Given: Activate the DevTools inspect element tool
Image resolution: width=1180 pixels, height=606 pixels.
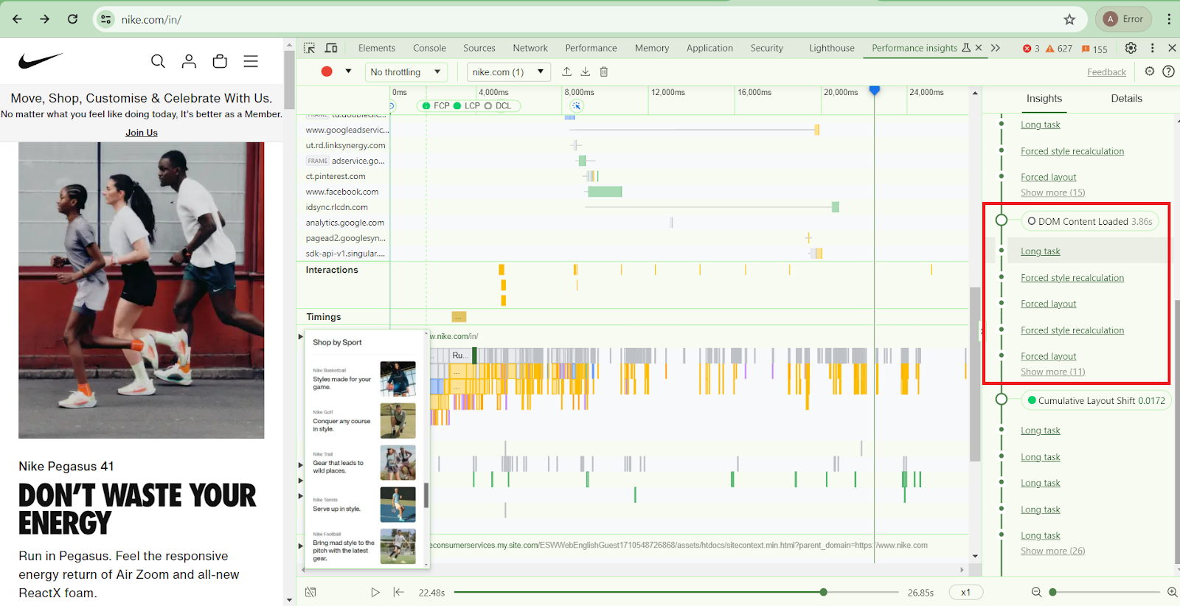Looking at the screenshot, I should (x=310, y=48).
